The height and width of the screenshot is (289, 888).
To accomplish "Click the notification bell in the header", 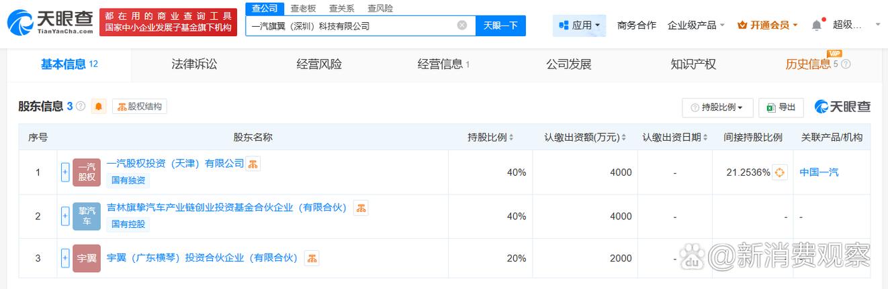I will click(816, 25).
